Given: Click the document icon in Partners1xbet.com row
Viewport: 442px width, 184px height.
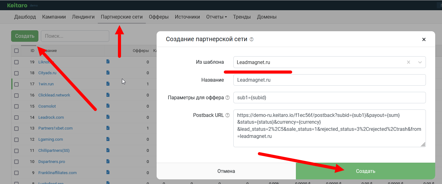Looking at the screenshot, I should pyautogui.click(x=108, y=128).
